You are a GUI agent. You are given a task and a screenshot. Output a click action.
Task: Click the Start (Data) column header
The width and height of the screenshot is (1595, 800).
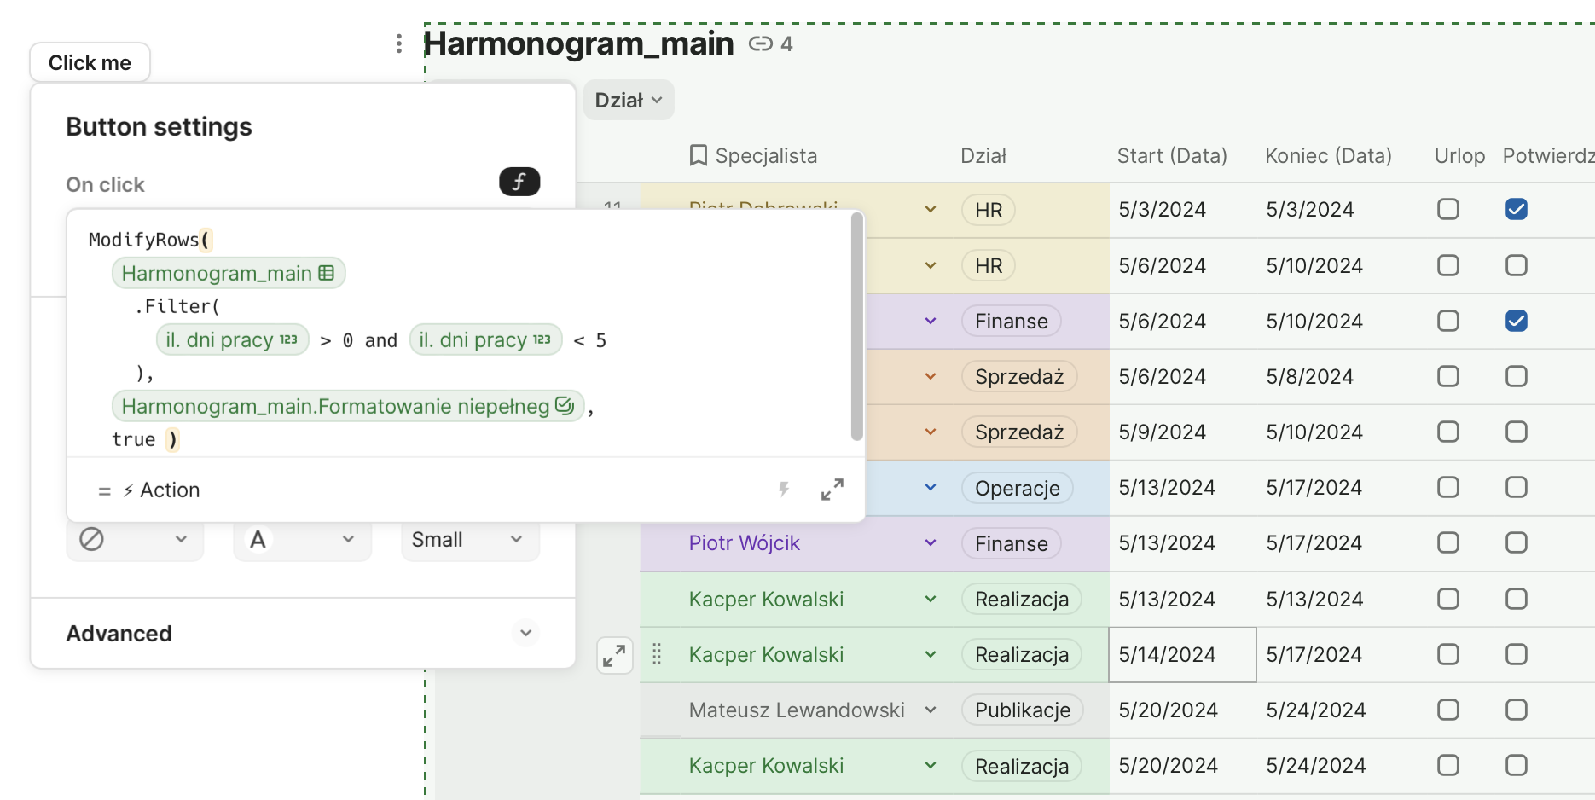coord(1171,156)
